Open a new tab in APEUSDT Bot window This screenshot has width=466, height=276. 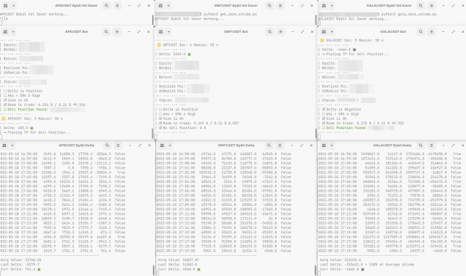coord(5,31)
